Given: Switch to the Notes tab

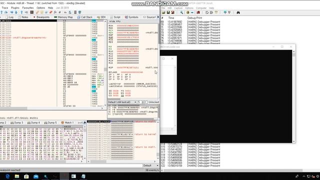Looking at the screenshot, I should (23, 17).
